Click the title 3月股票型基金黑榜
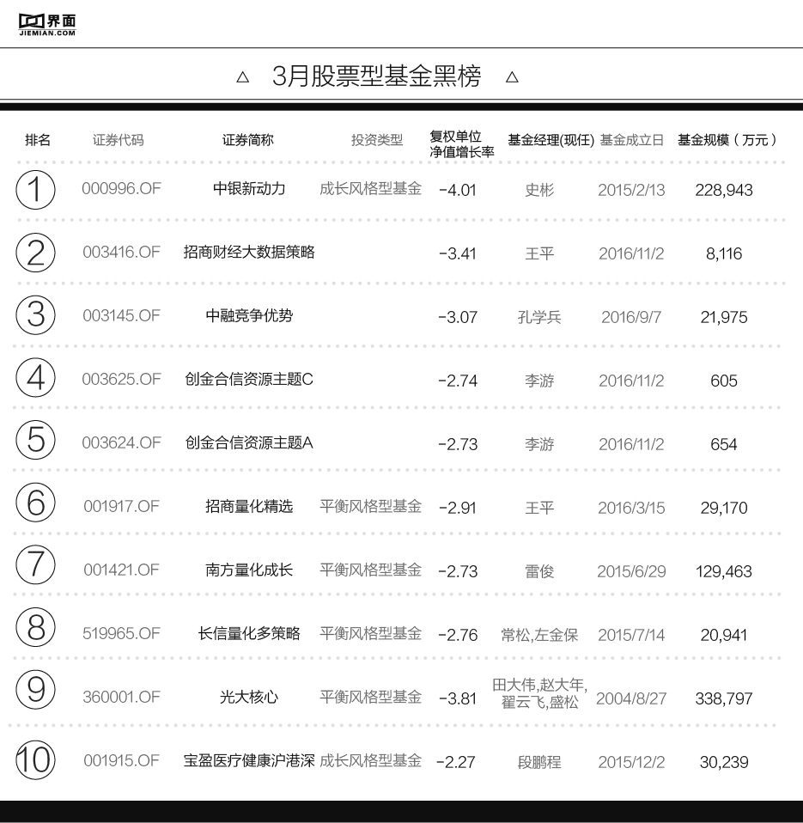Viewport: 803px width, 823px height. click(377, 76)
